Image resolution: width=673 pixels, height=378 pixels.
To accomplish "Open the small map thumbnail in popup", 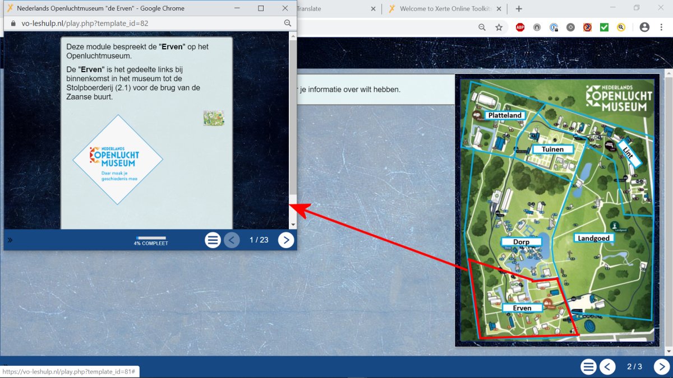I will click(214, 118).
